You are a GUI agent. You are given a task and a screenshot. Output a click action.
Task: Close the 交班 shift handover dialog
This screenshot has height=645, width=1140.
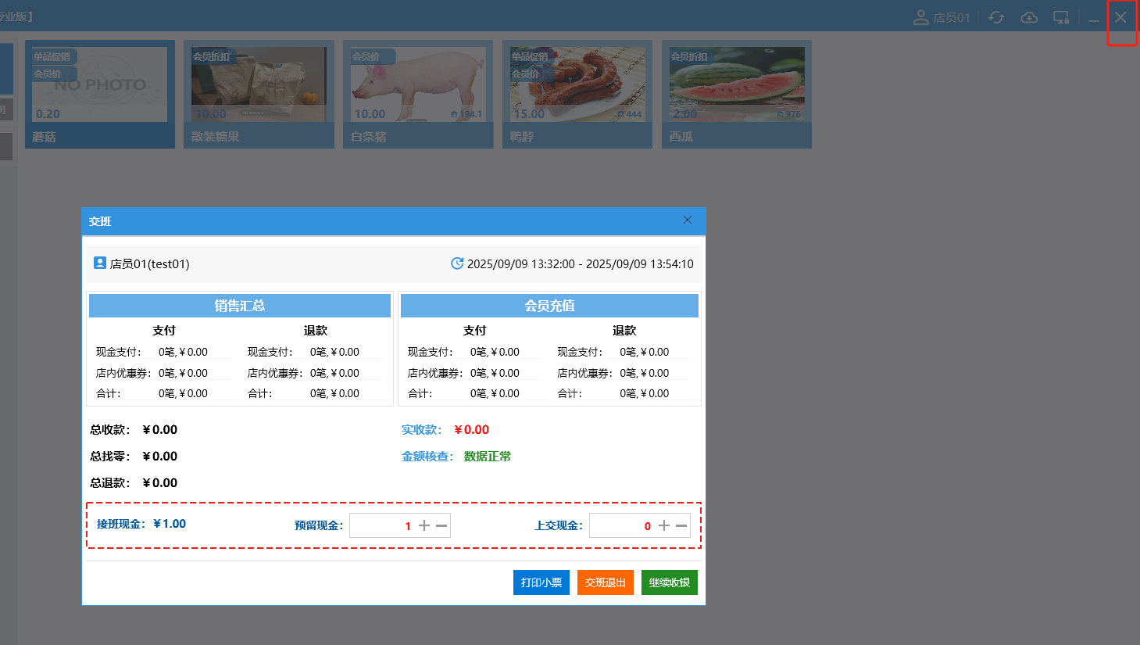(x=688, y=220)
